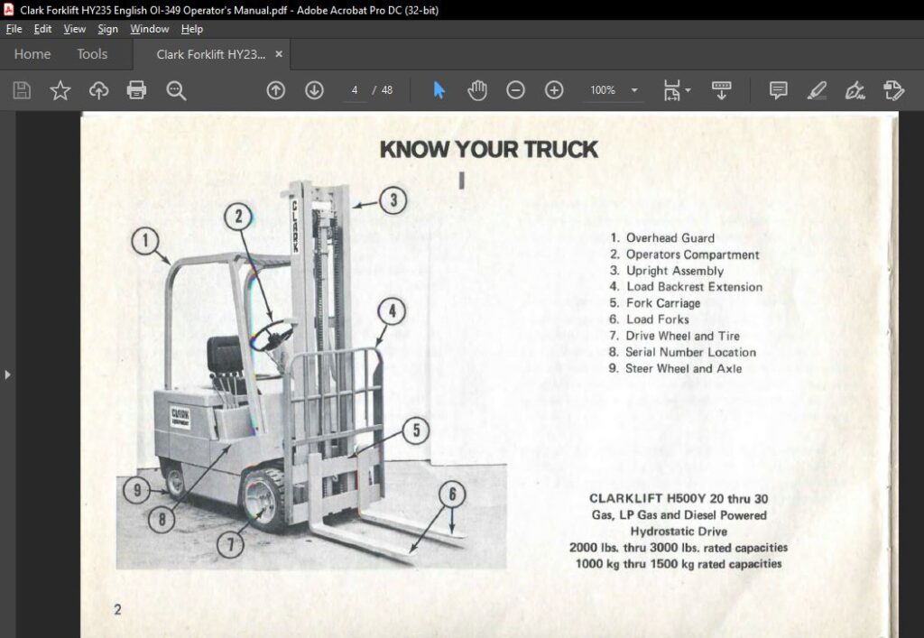924x638 pixels.
Task: Click the CLARKLIFT H500Y 20 thru 30 text
Action: tap(679, 498)
